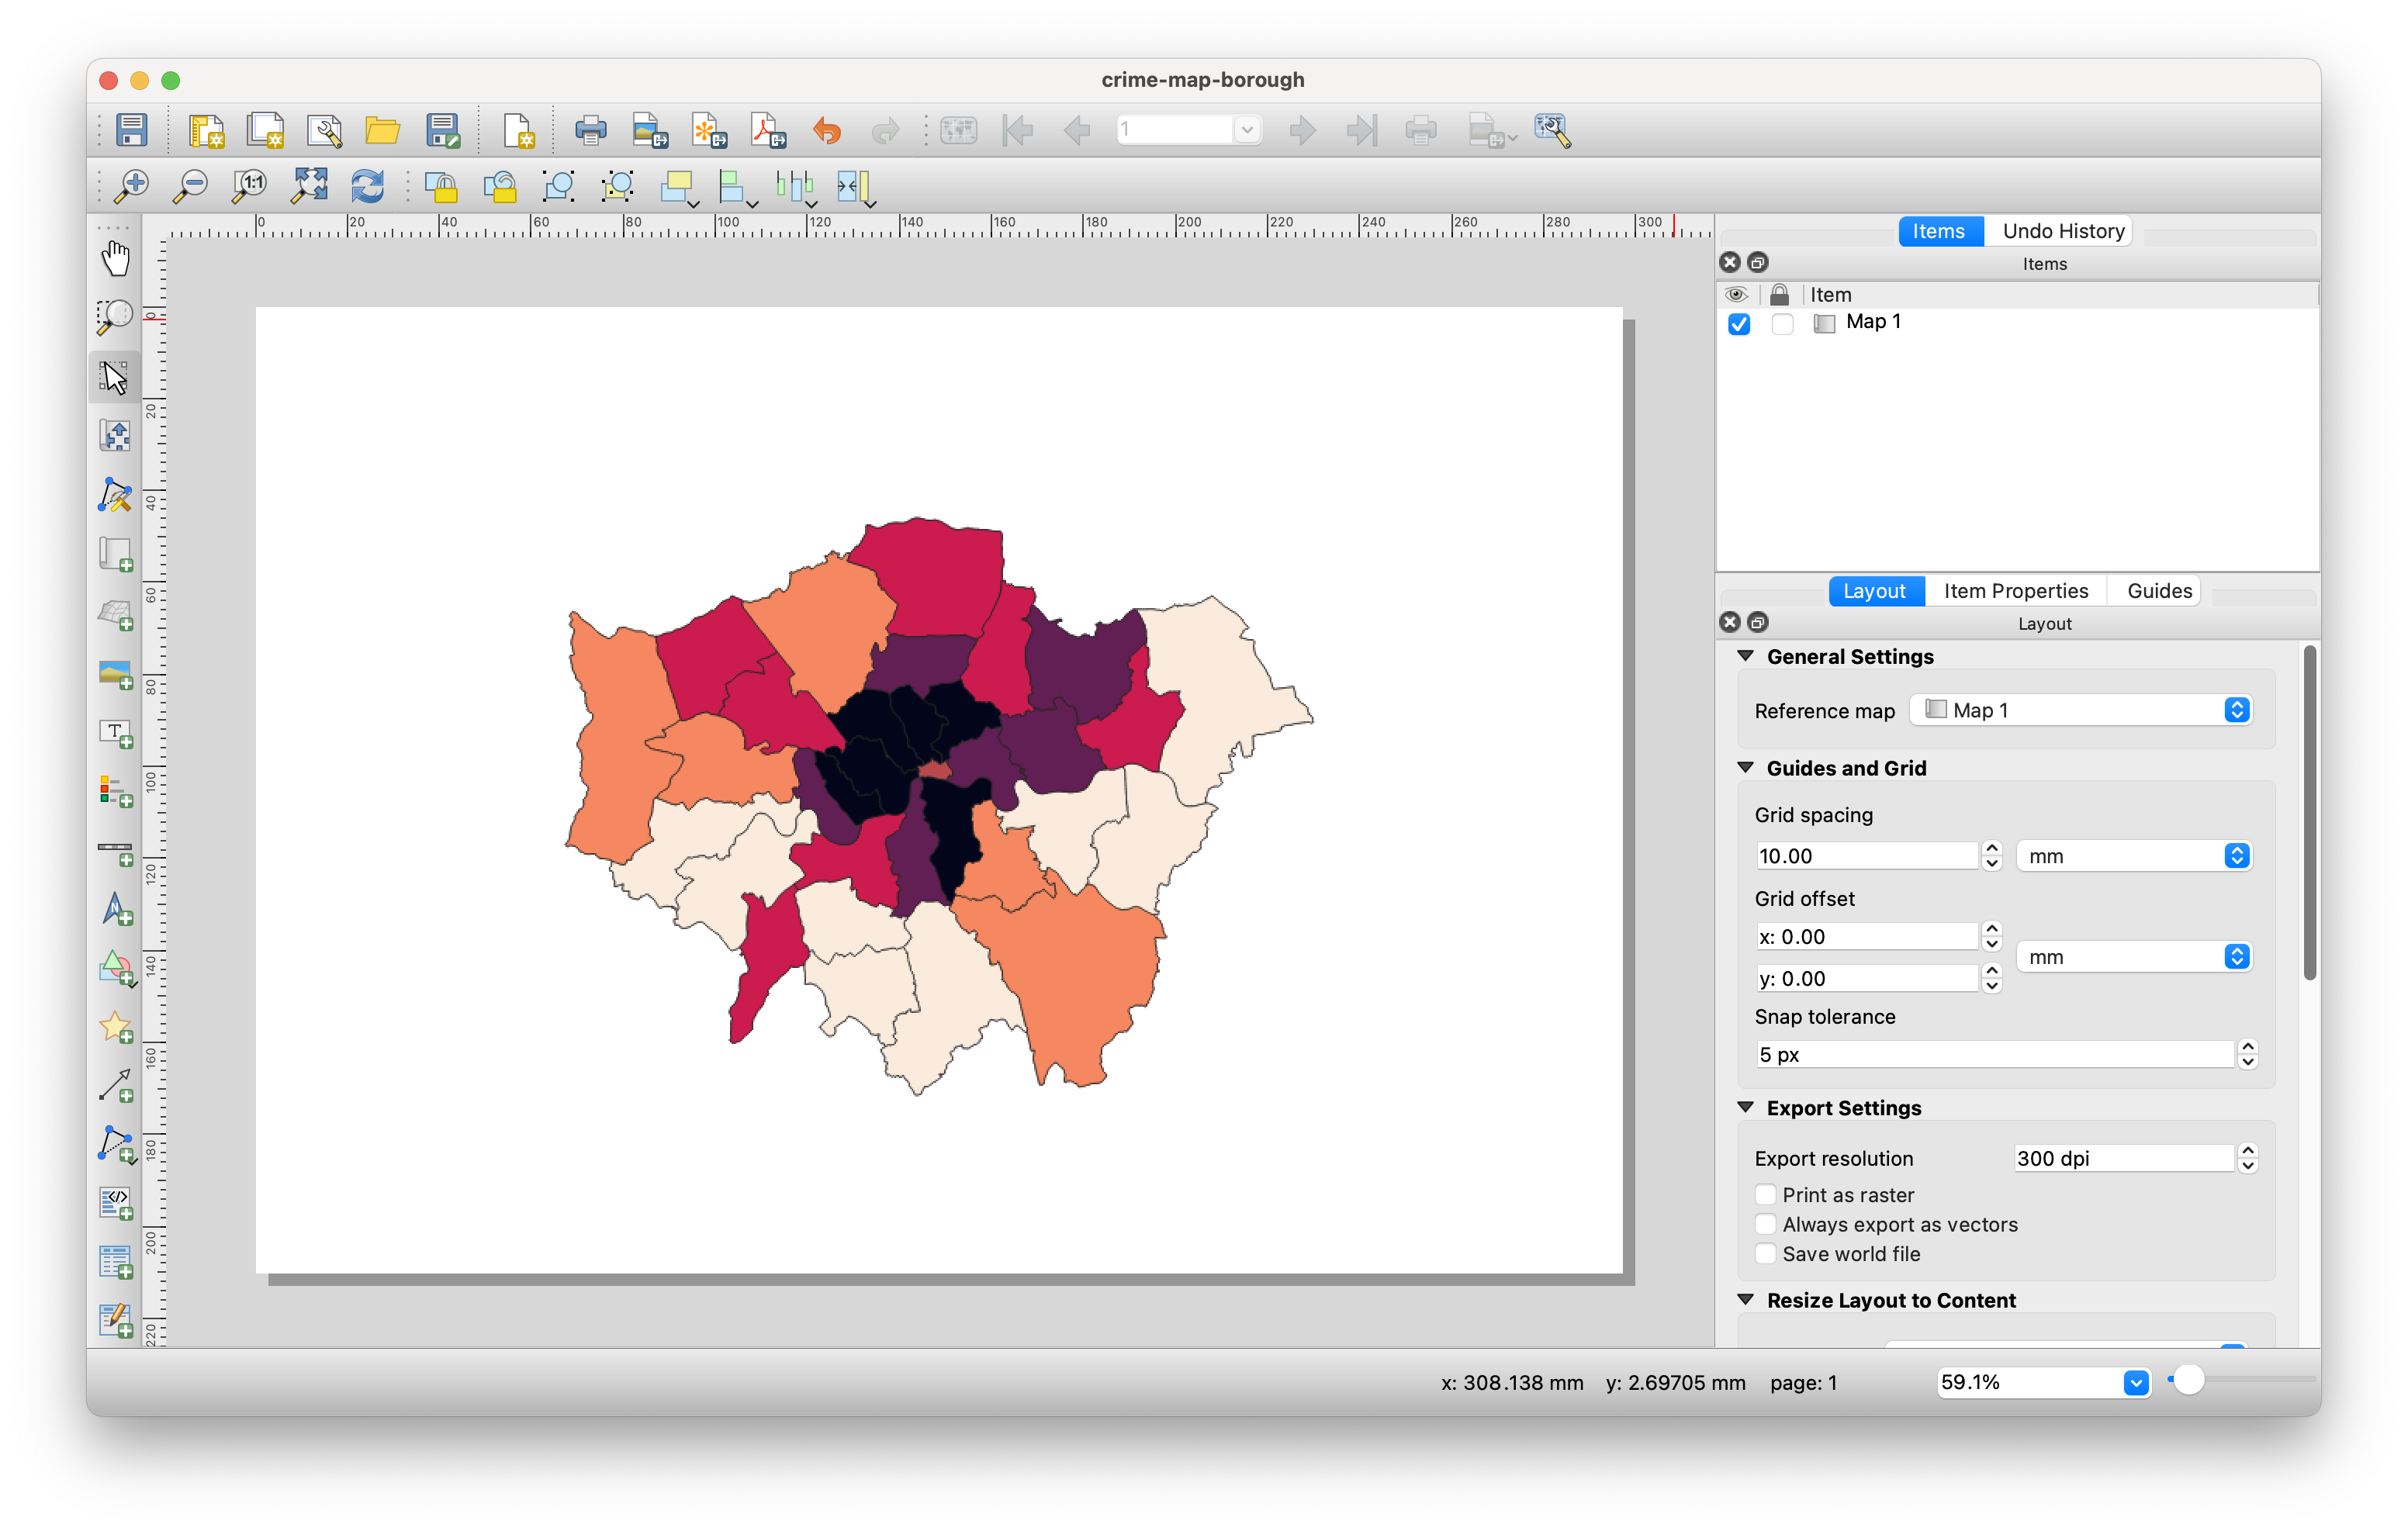Open the Reference map dropdown
This screenshot has width=2408, height=1531.
point(2080,710)
